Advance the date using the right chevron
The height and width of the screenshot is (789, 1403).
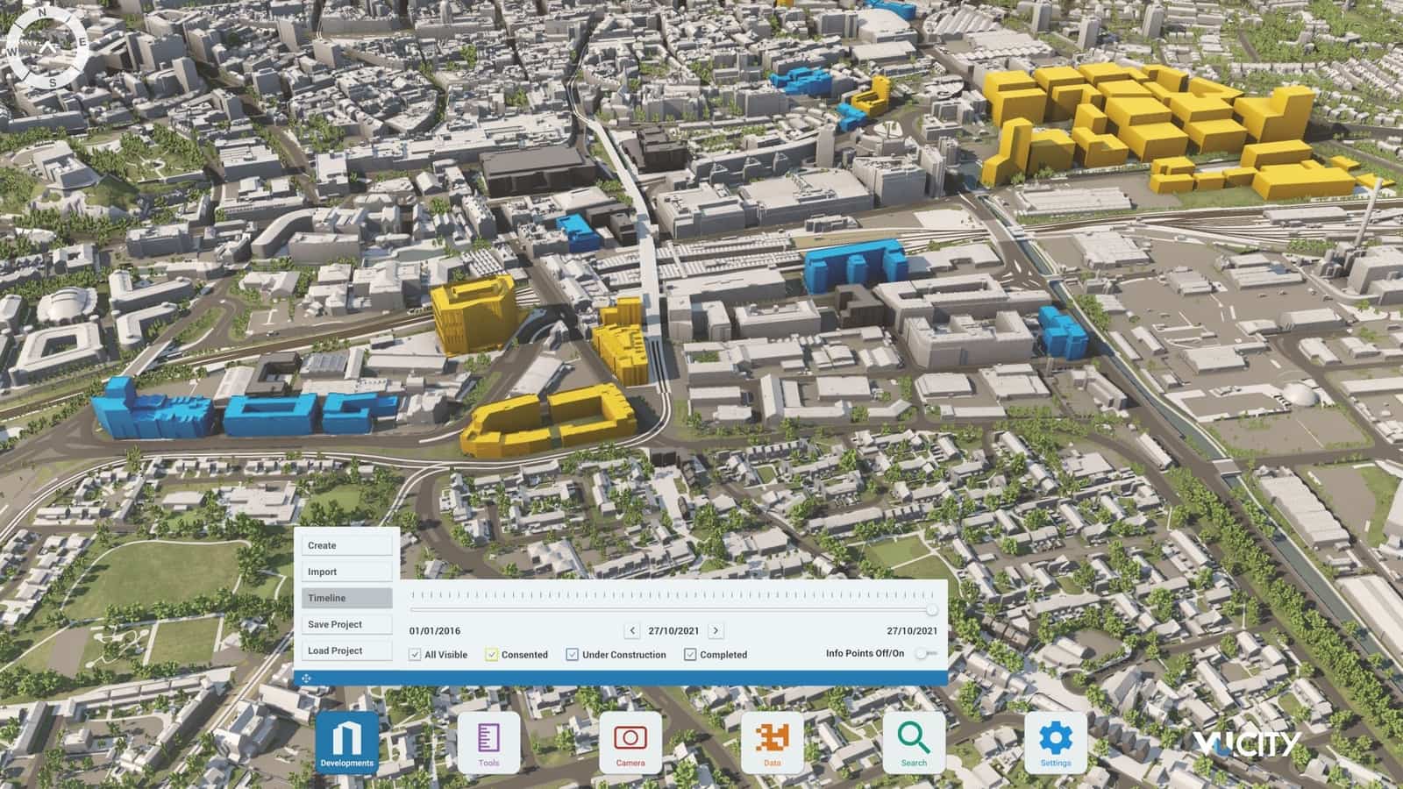click(716, 629)
